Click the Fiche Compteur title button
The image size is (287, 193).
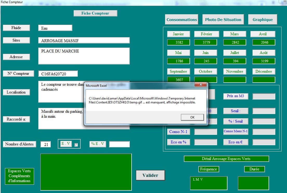pos(95,13)
